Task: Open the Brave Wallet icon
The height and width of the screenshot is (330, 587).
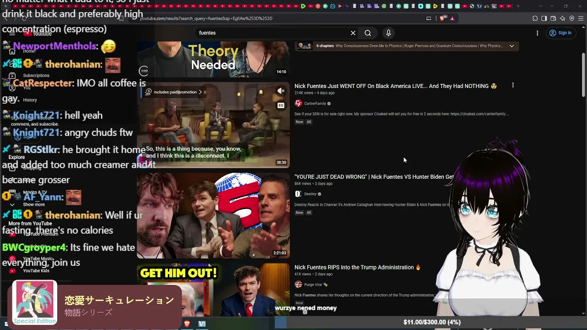Action: pyautogui.click(x=554, y=18)
